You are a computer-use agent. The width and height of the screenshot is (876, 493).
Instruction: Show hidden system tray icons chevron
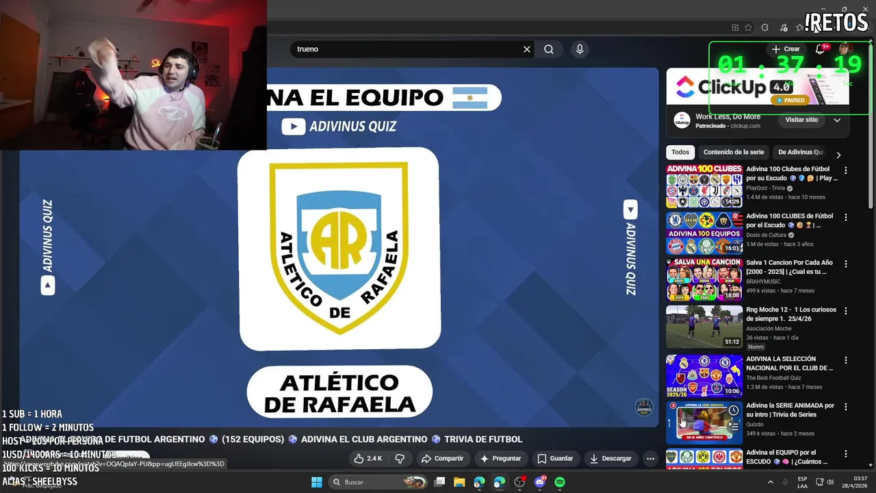click(x=770, y=482)
